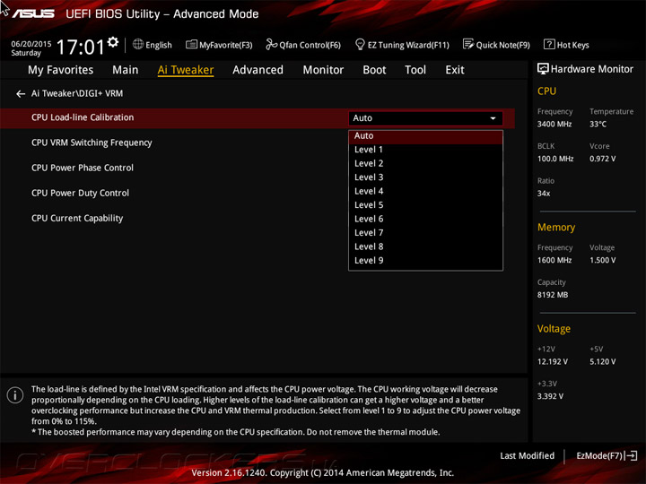Click the Memory frequency 1600 MHz value
This screenshot has height=484, width=646.
click(x=554, y=260)
